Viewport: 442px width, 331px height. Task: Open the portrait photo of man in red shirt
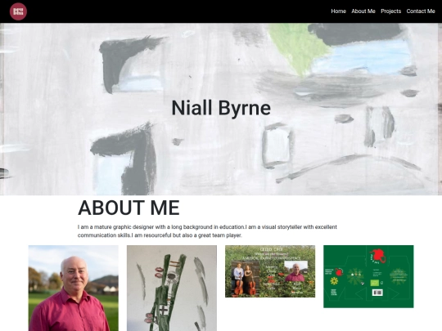click(x=74, y=288)
